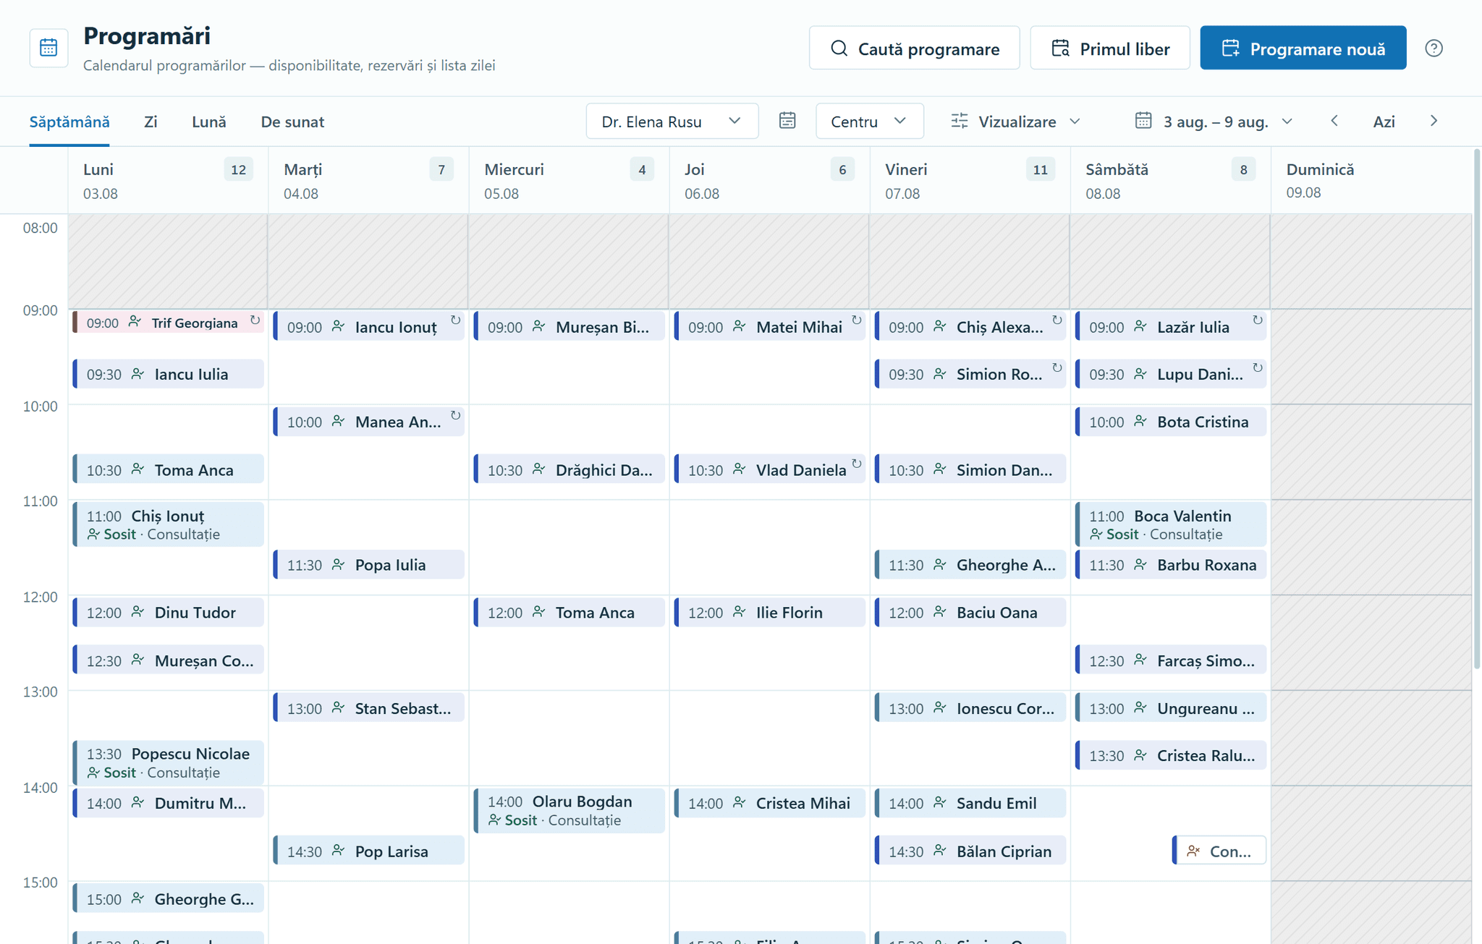Open Dinu Tudor 12:00 appointment
The image size is (1482, 944).
tap(169, 612)
